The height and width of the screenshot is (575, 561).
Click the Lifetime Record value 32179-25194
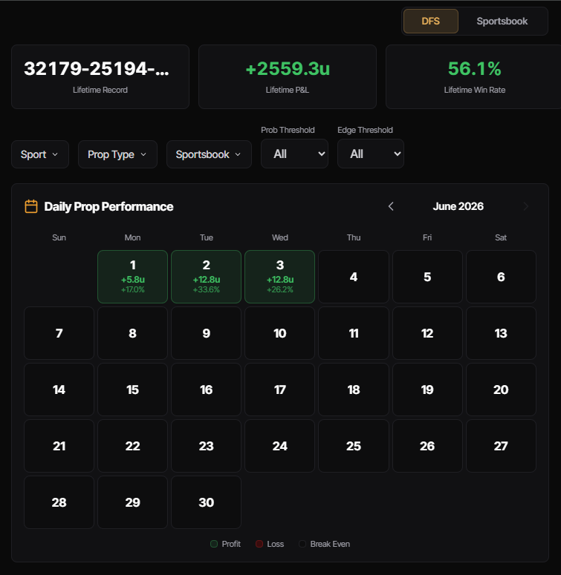pos(96,68)
